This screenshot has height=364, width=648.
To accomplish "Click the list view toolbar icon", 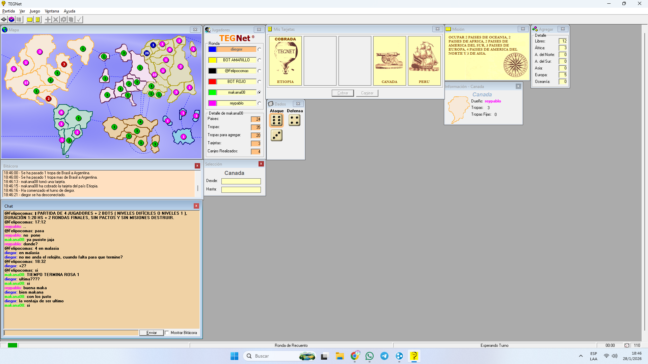I will [19, 20].
